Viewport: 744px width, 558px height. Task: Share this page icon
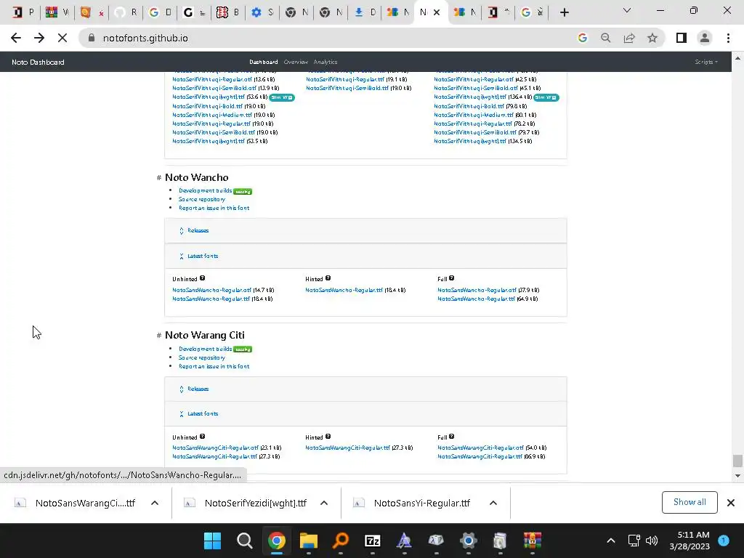tap(629, 38)
